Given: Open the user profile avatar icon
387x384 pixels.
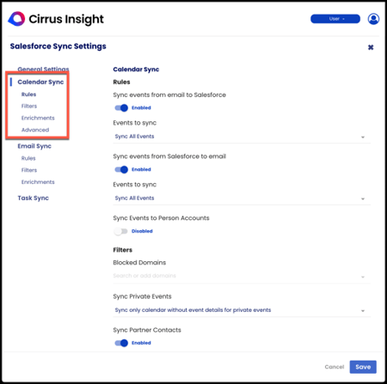Looking at the screenshot, I should point(373,19).
